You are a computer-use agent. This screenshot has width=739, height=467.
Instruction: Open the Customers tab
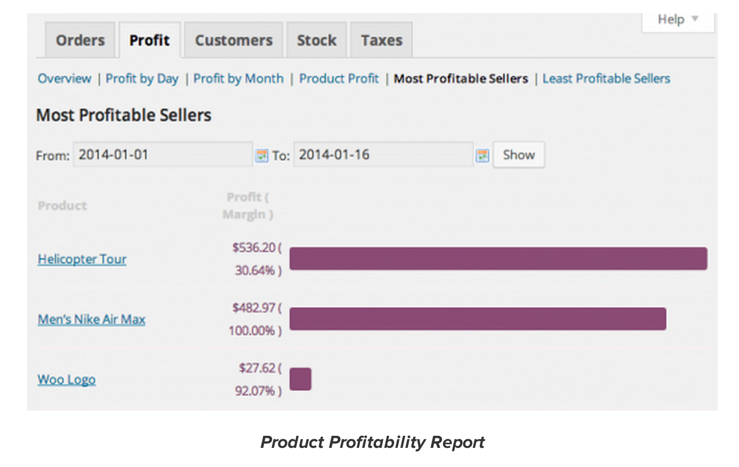(234, 40)
